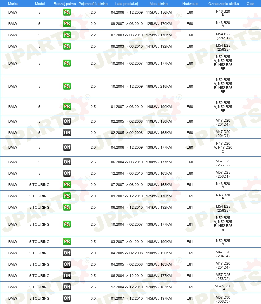Click the ON icon for N47 D20 row
The width and height of the screenshot is (261, 304).
(x=67, y=147)
